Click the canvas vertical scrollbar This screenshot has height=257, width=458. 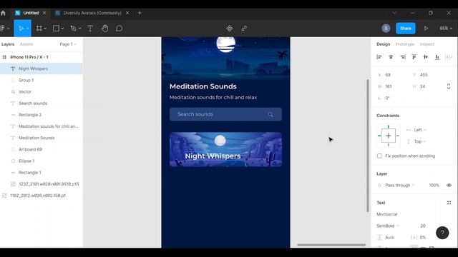(x=367, y=146)
